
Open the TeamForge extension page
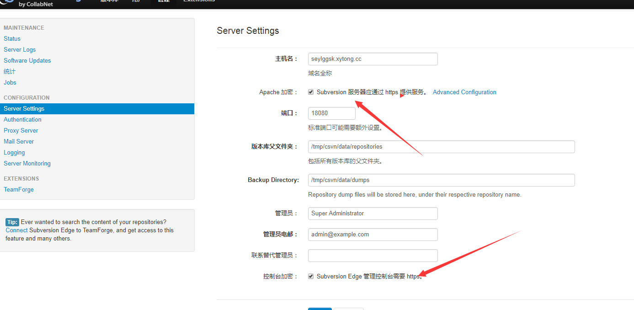[x=19, y=189]
